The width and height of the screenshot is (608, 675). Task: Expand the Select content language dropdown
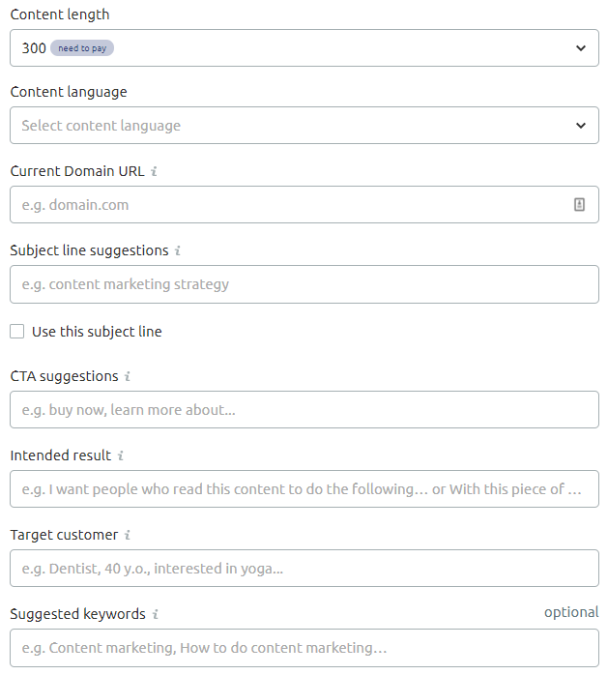click(x=304, y=126)
